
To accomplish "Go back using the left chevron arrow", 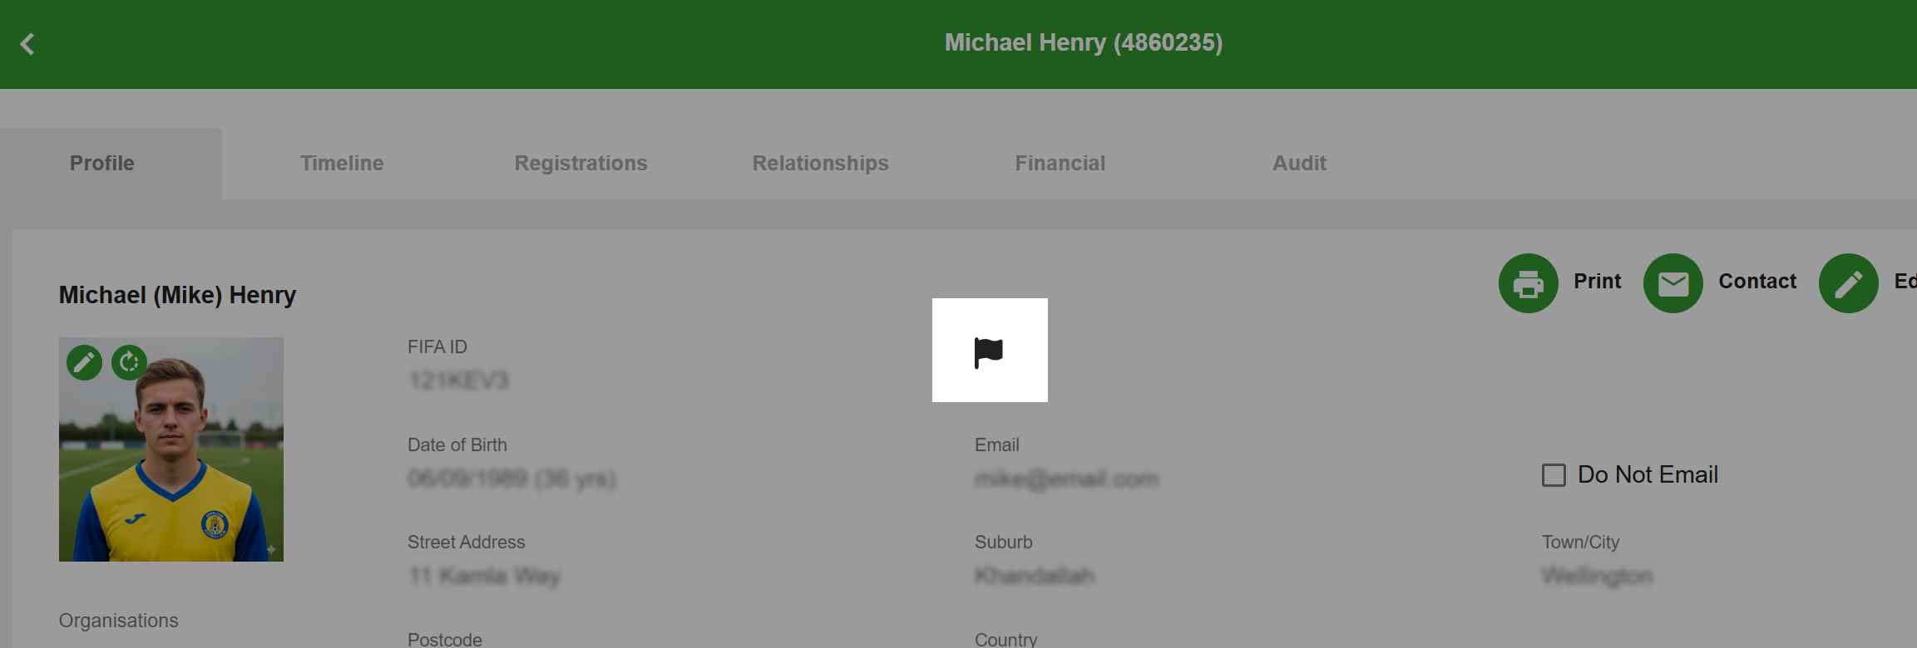I will tap(27, 44).
